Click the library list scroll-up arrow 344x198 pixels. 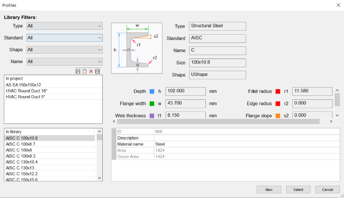99,131
